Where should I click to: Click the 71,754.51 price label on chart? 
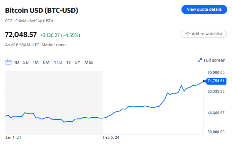pos(216,81)
